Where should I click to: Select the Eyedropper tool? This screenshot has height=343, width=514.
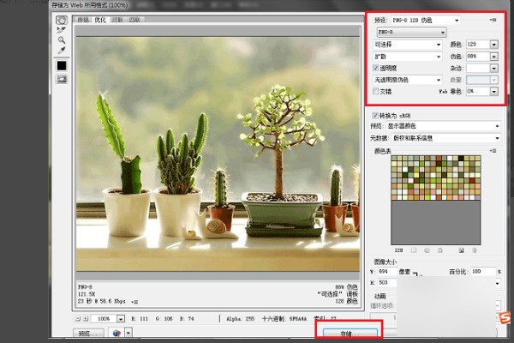click(62, 51)
